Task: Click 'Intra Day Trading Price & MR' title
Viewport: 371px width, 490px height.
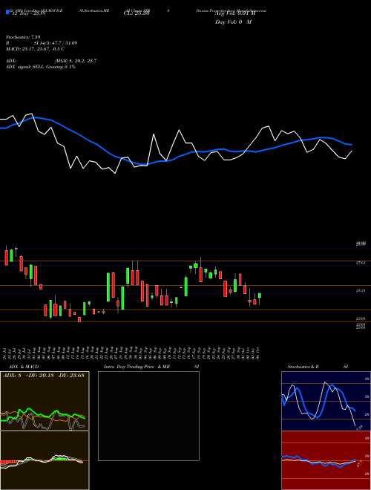Action: click(x=137, y=367)
